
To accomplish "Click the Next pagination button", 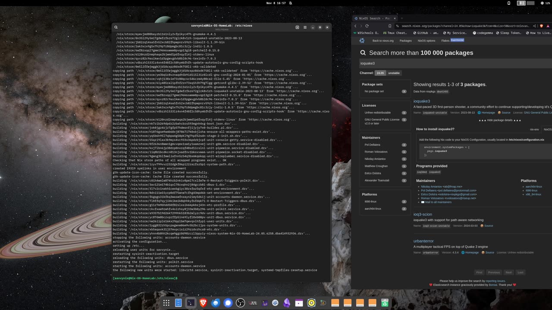I will [x=508, y=272].
